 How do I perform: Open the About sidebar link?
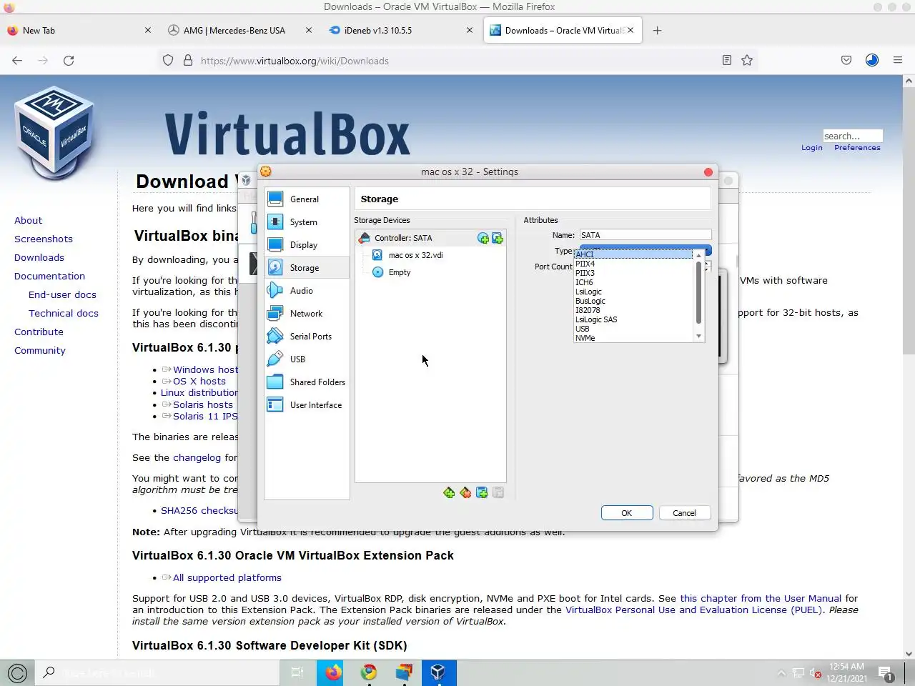pos(28,221)
